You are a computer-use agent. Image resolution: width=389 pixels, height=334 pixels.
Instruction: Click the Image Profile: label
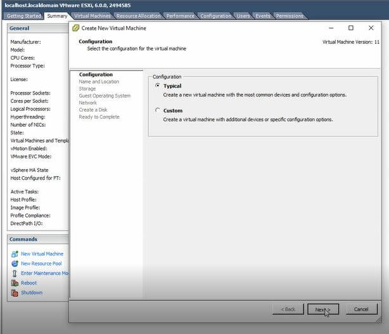(25, 207)
